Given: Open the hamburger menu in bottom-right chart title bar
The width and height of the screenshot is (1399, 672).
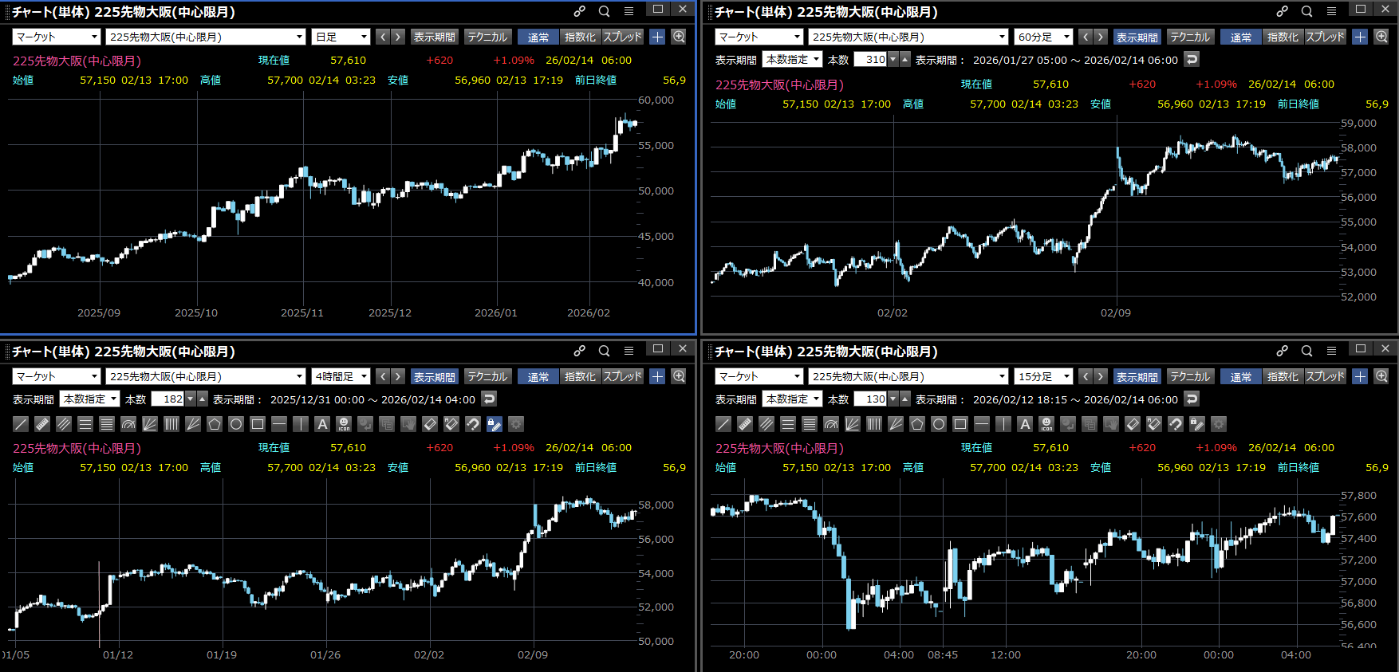Looking at the screenshot, I should [1331, 351].
